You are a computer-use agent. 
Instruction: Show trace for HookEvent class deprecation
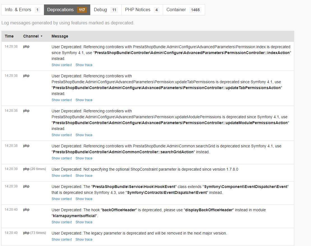84,199
